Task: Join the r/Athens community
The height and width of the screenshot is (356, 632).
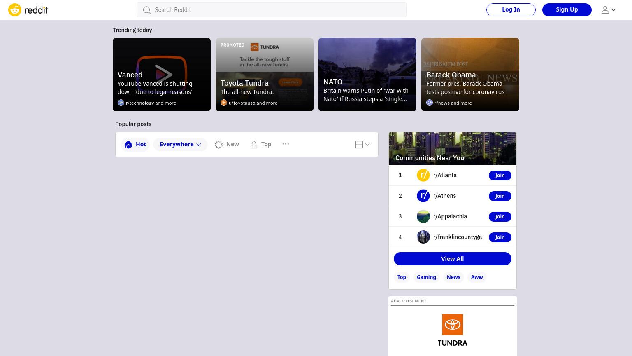Action: point(500,196)
